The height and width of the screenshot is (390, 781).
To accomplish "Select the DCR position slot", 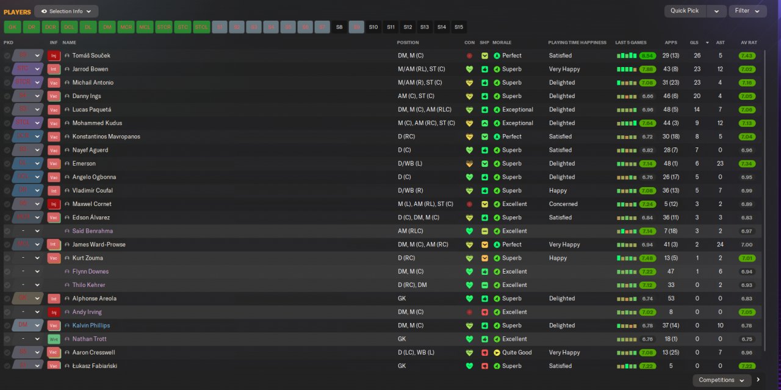I will pyautogui.click(x=50, y=27).
